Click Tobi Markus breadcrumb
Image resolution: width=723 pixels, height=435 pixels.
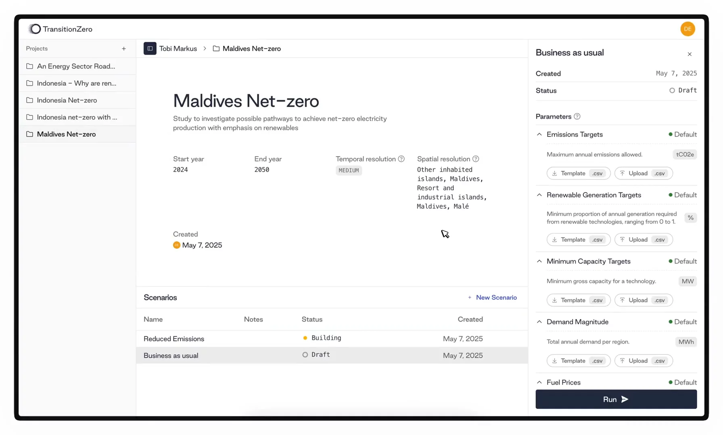178,49
